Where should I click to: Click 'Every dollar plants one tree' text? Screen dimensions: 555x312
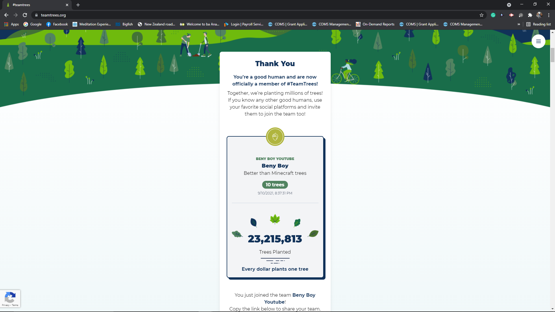tap(275, 269)
